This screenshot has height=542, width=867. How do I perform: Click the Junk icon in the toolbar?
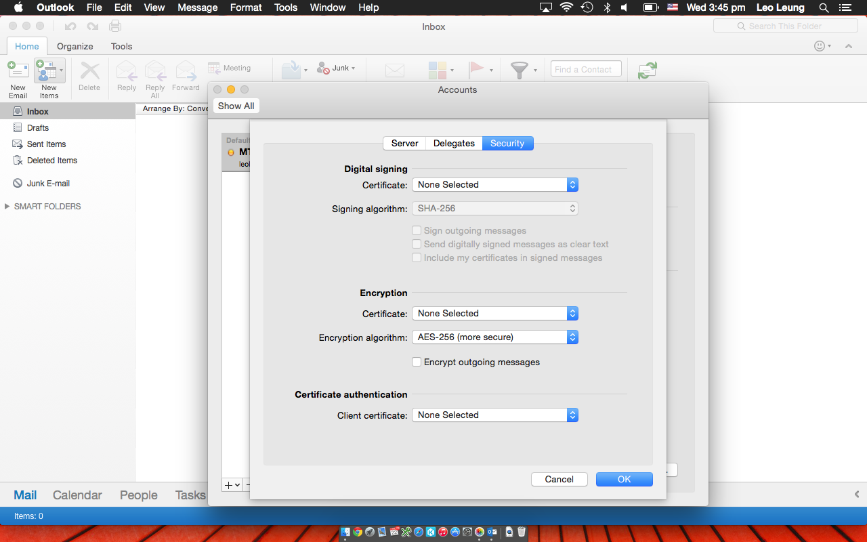[324, 68]
